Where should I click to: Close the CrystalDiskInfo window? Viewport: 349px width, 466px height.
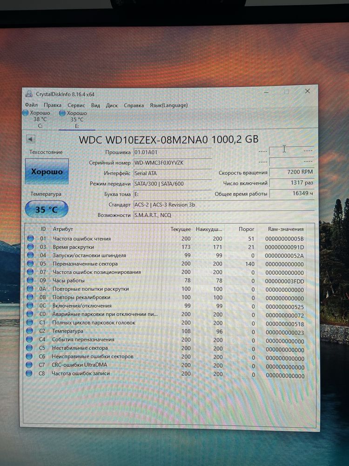click(x=308, y=91)
